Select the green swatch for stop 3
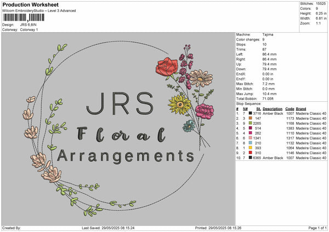The image size is (329, 232). click(251, 123)
